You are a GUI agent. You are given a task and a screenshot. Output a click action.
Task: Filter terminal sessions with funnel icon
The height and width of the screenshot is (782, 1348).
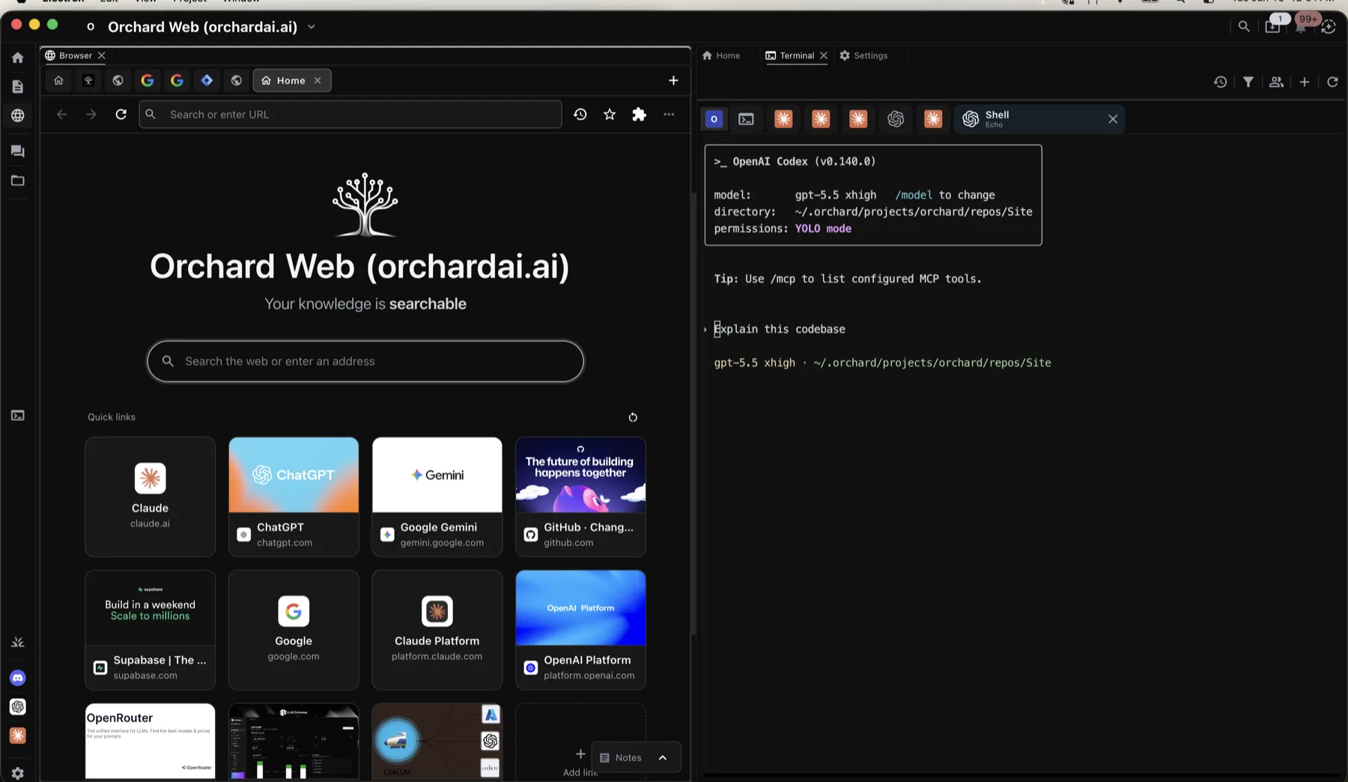[1248, 82]
